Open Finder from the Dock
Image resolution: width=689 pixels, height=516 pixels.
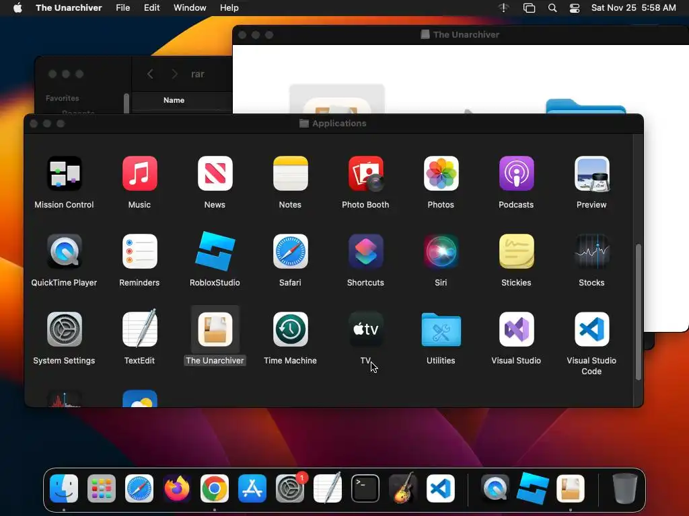pyautogui.click(x=64, y=488)
